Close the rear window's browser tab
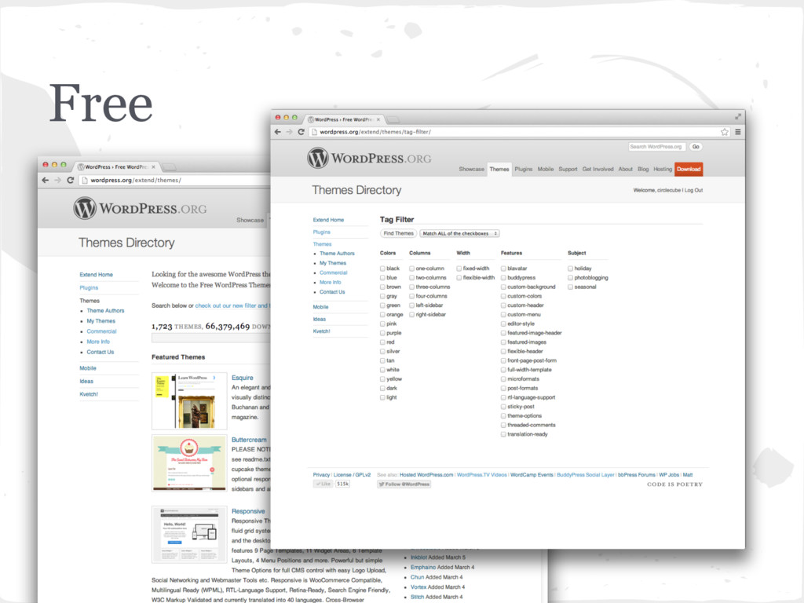Screen dimensions: 804x603 [x=153, y=166]
